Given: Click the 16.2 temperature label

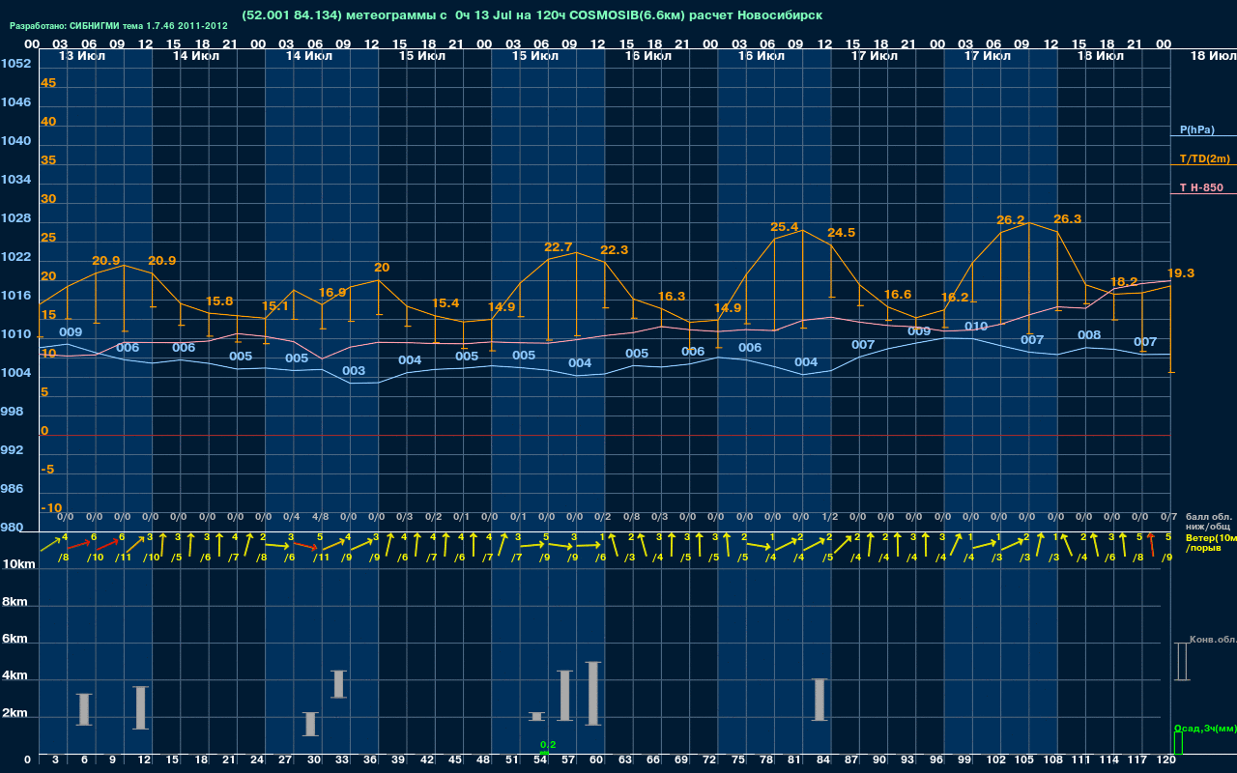Looking at the screenshot, I should (954, 298).
